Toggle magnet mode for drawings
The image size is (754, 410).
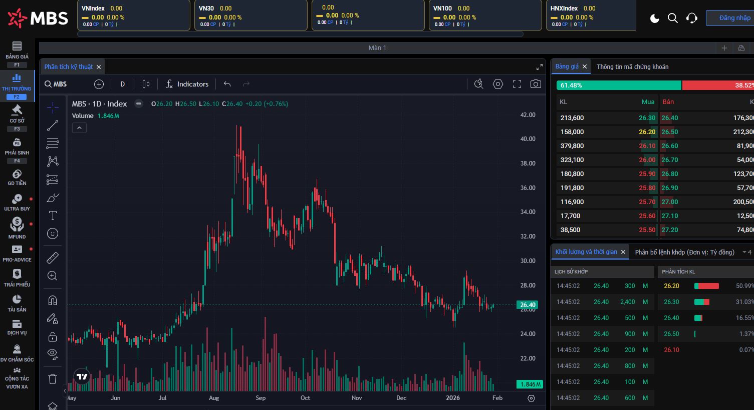point(53,300)
